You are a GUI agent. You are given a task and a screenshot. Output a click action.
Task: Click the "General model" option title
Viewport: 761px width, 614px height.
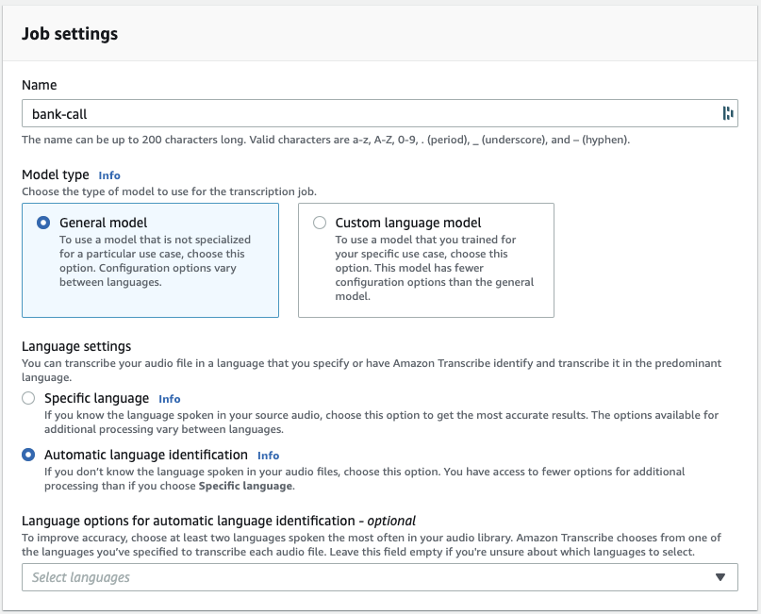pos(103,224)
